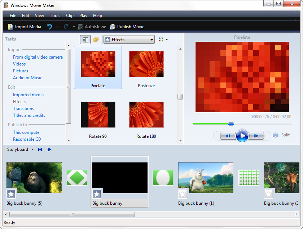Click the Videos import link

coord(19,64)
